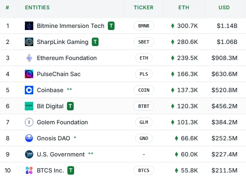Click the SBET ticker pill
The width and height of the screenshot is (246, 178).
[x=144, y=42]
